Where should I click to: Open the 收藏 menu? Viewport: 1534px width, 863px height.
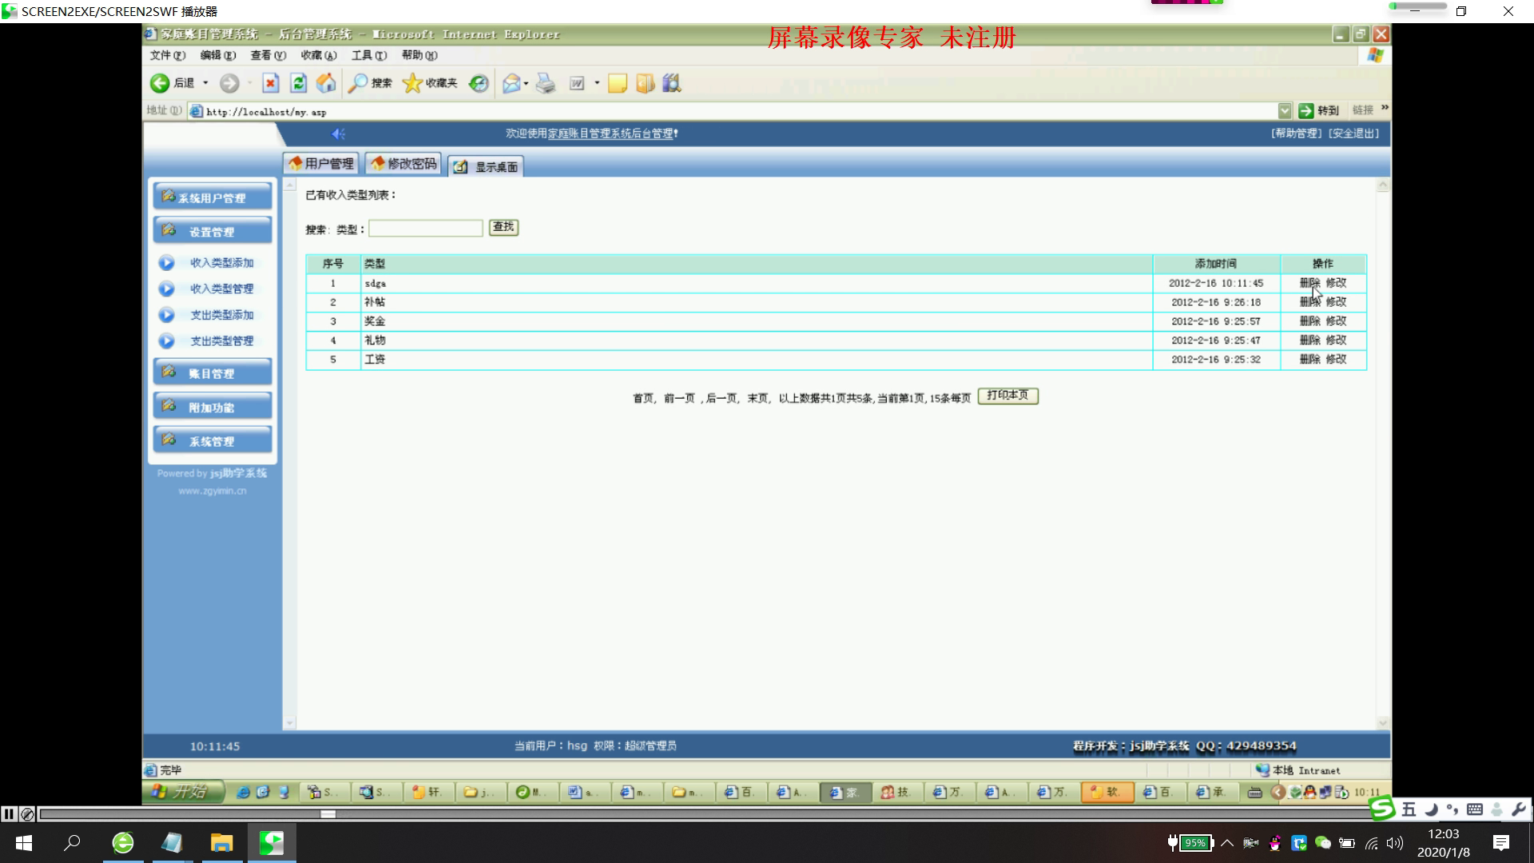[x=319, y=55]
